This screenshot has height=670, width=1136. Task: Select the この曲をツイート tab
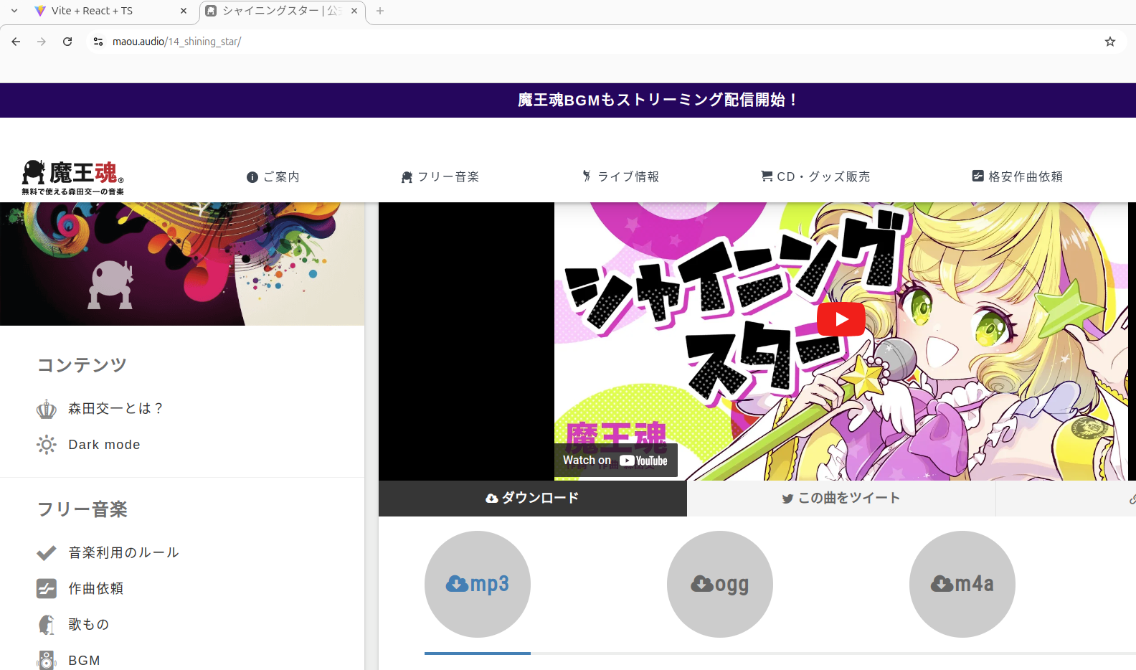[x=841, y=498]
